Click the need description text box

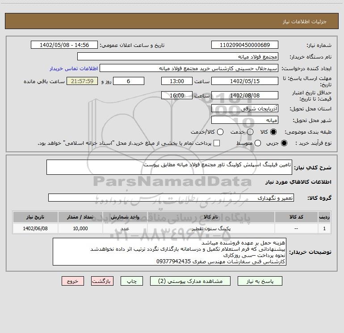(x=169, y=167)
